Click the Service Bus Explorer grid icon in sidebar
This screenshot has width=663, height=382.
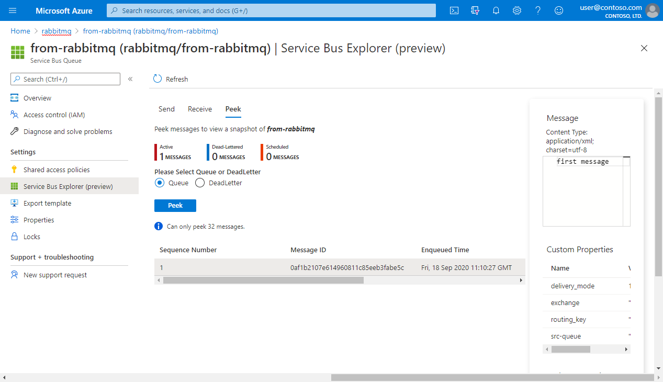click(x=15, y=186)
